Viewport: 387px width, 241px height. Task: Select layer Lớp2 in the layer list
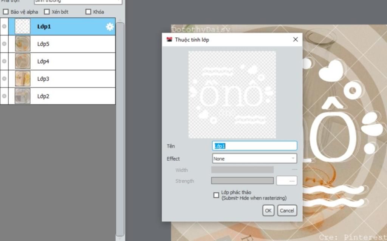pyautogui.click(x=62, y=96)
